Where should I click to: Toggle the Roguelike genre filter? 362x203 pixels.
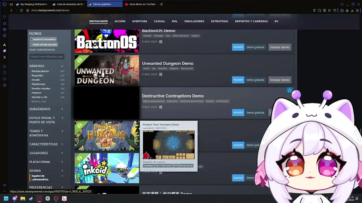point(37,76)
